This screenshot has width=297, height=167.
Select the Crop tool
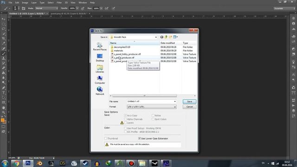tap(3, 39)
